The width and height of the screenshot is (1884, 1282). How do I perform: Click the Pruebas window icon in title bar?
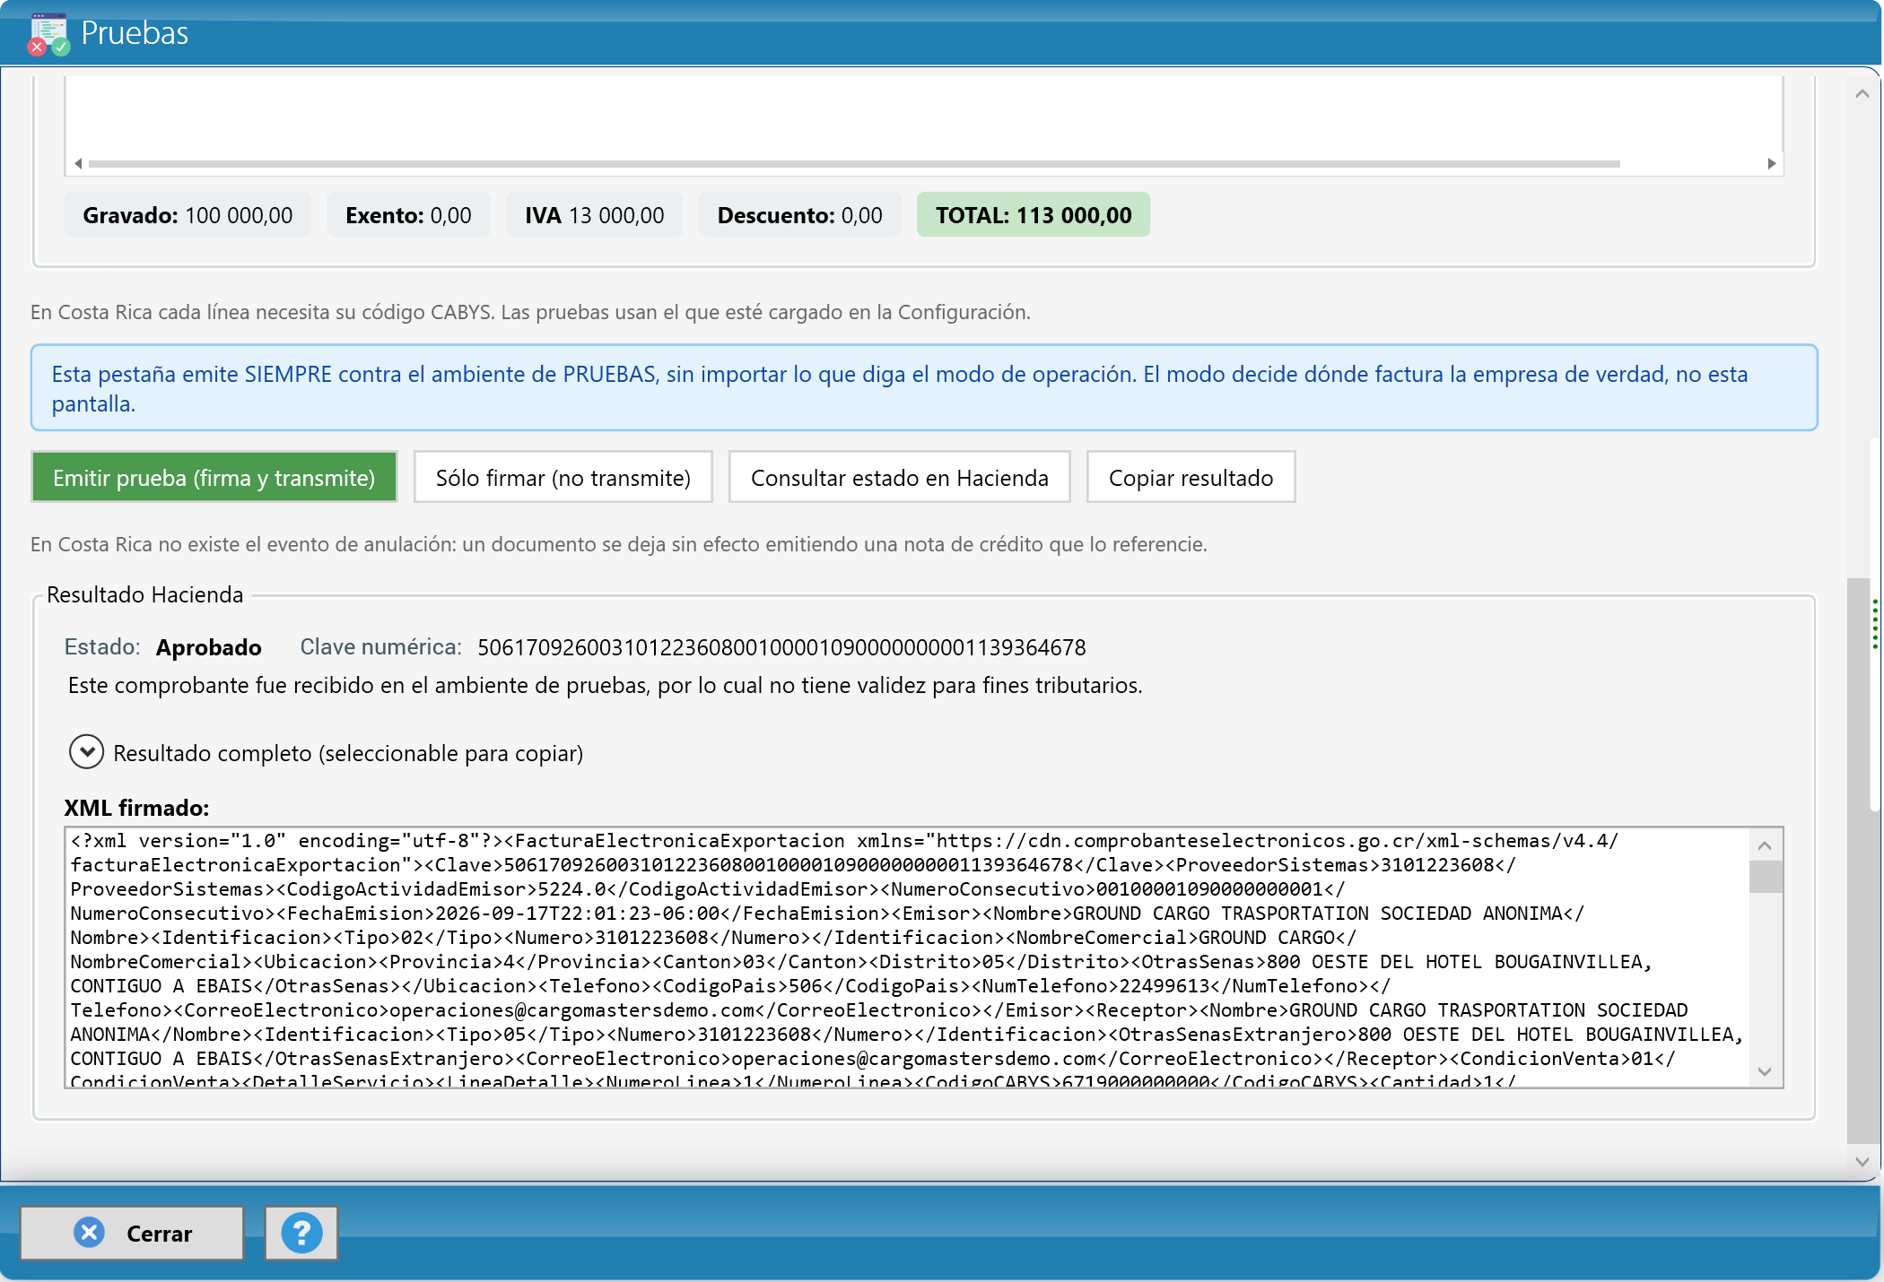[48, 33]
